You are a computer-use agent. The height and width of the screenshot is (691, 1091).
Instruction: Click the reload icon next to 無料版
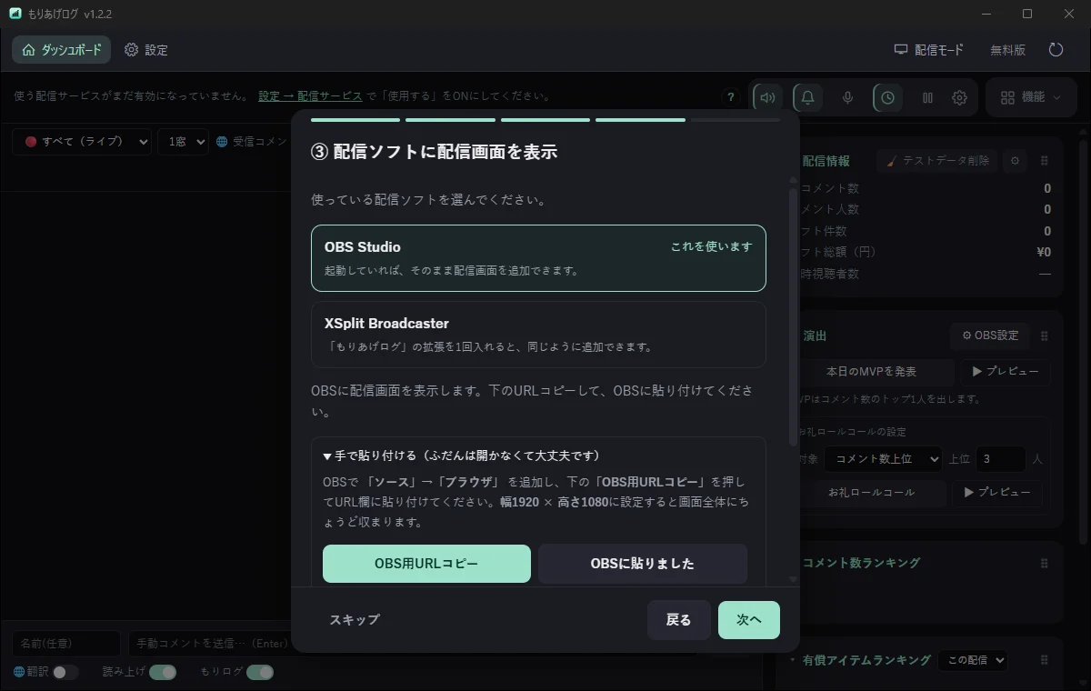pyautogui.click(x=1056, y=50)
